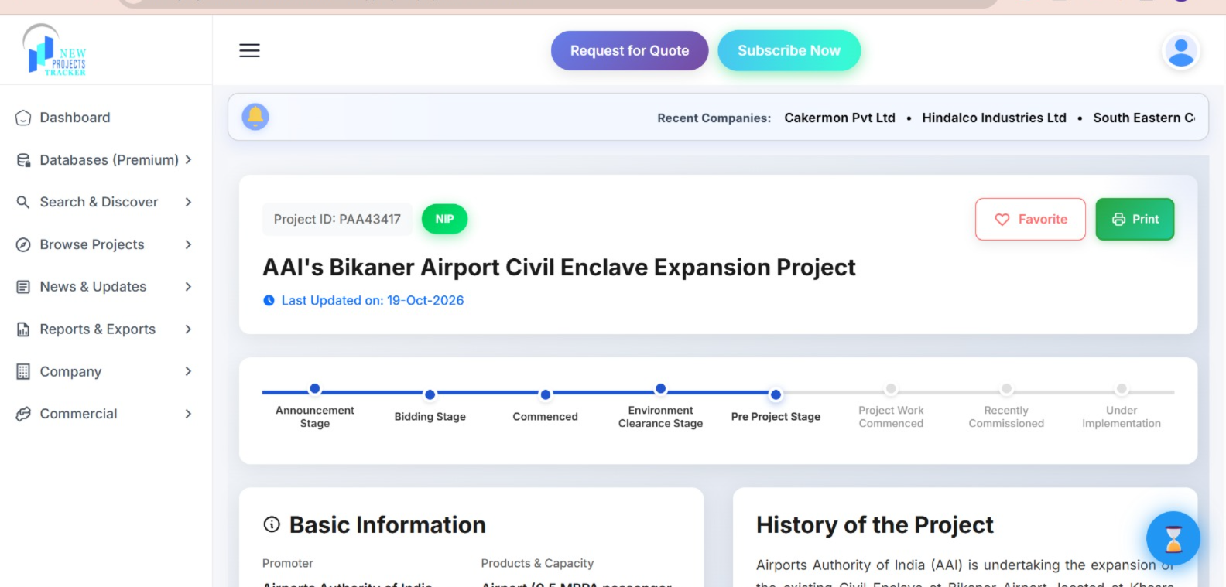This screenshot has width=1226, height=587.
Task: Click the Cakermon Pvt Ltd company link
Action: (x=840, y=118)
